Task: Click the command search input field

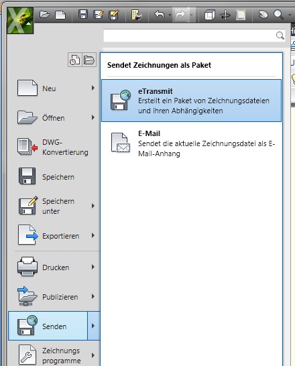Action: 194,36
